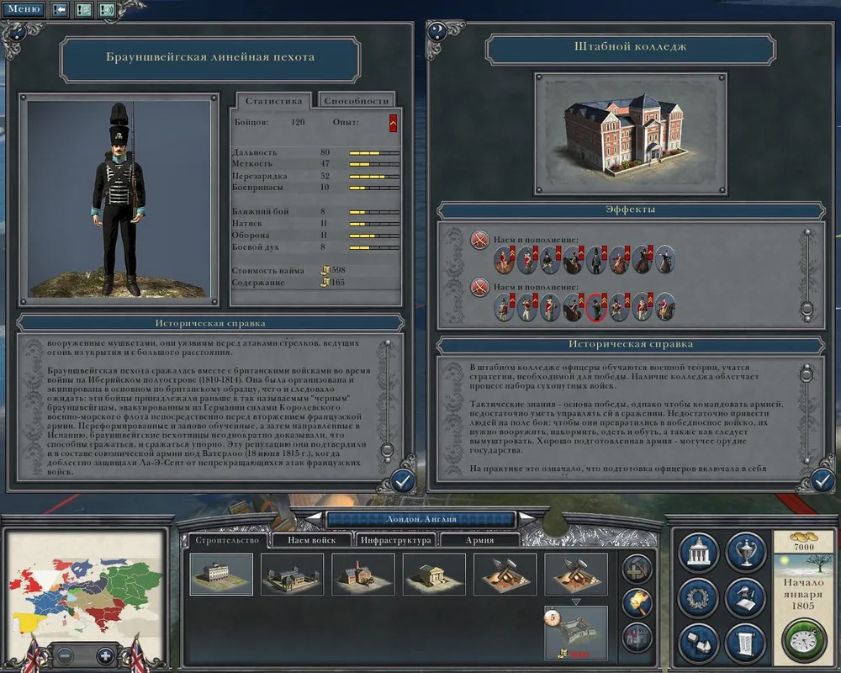Click the Содержание value 165
This screenshot has width=841, height=673.
pyautogui.click(x=338, y=283)
